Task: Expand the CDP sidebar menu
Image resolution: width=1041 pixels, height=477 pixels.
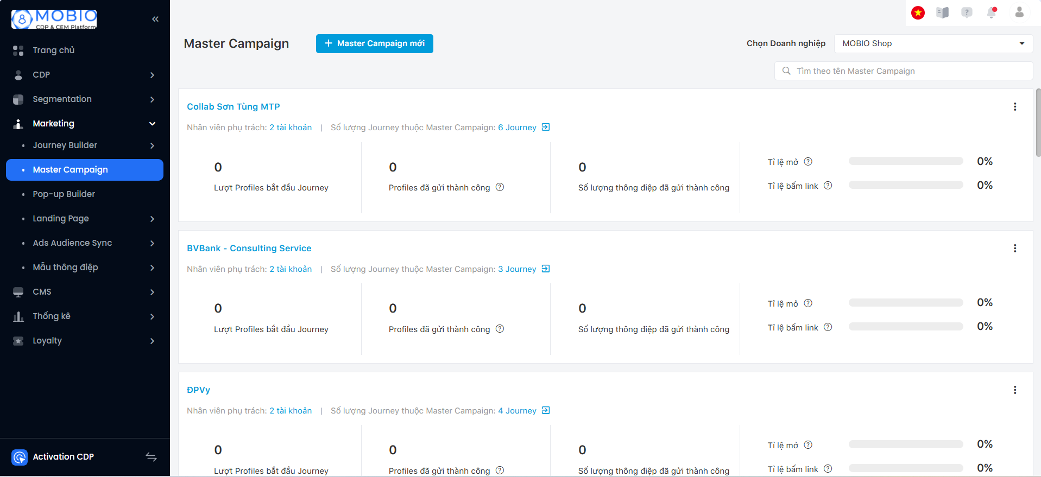Action: [x=85, y=75]
